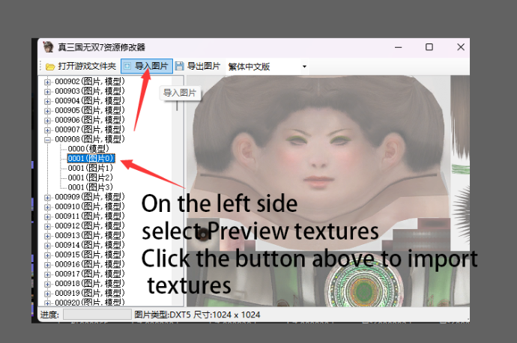Image resolution: width=517 pixels, height=343 pixels.
Task: Open the game folder via 打开游戏文件夹
Action: [x=81, y=66]
